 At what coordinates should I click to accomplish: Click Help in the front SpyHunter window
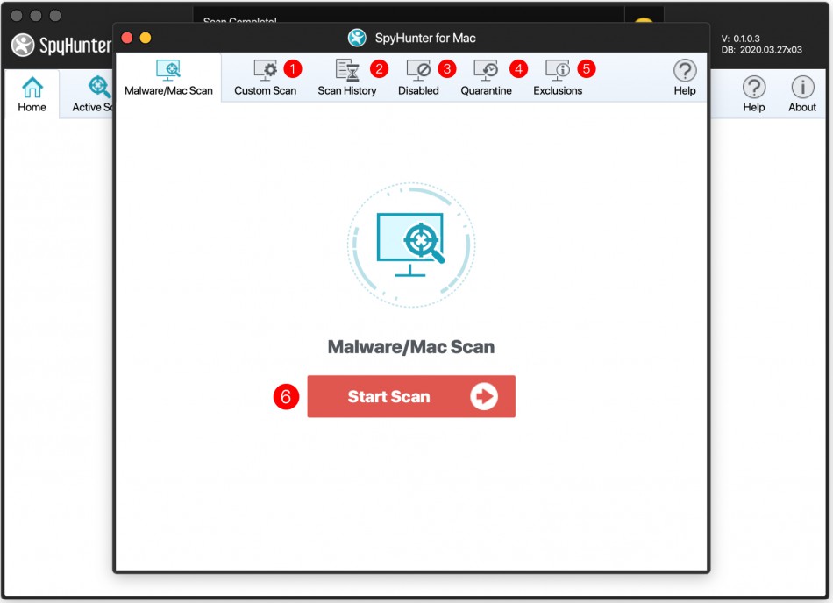[685, 77]
